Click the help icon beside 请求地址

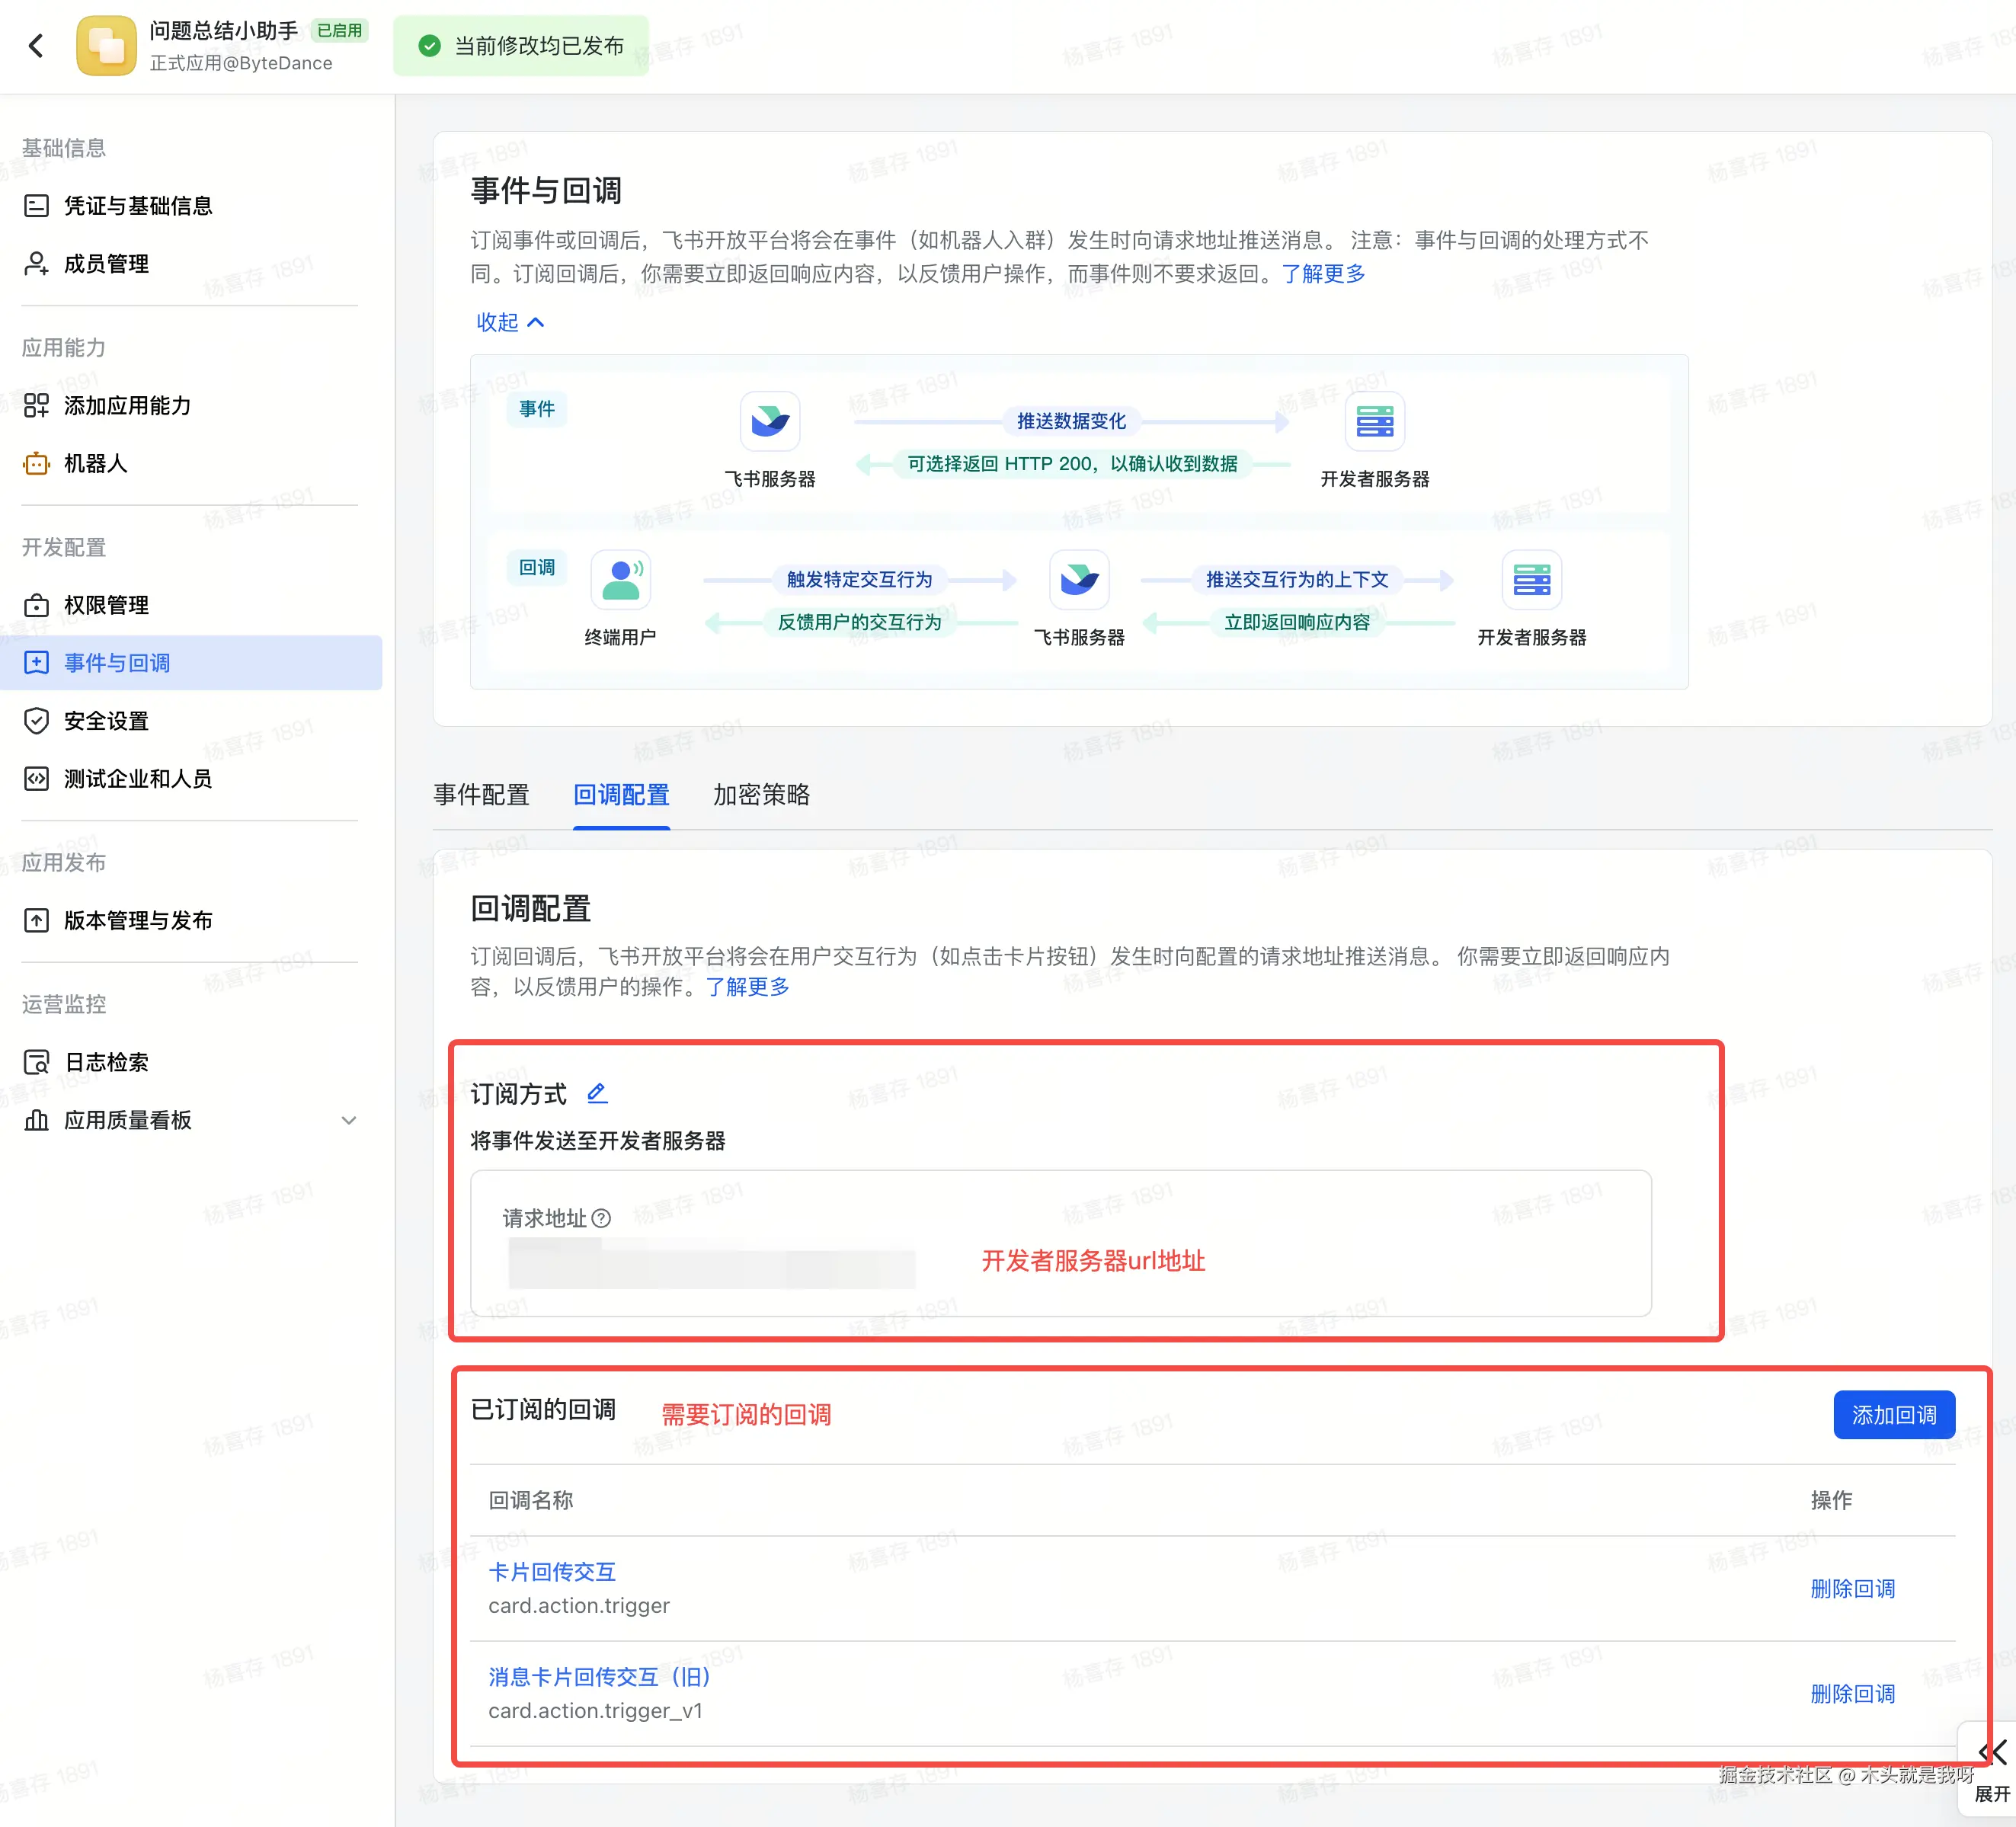pyautogui.click(x=601, y=1218)
